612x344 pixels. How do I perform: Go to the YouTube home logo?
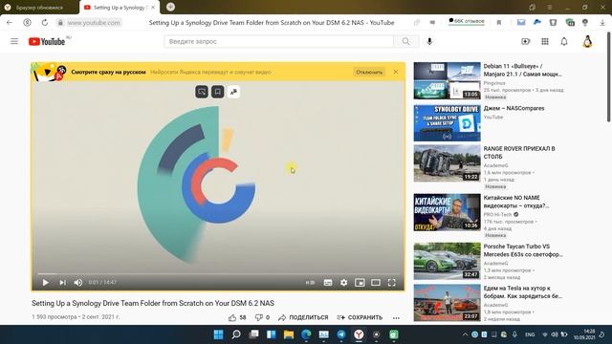[x=47, y=41]
